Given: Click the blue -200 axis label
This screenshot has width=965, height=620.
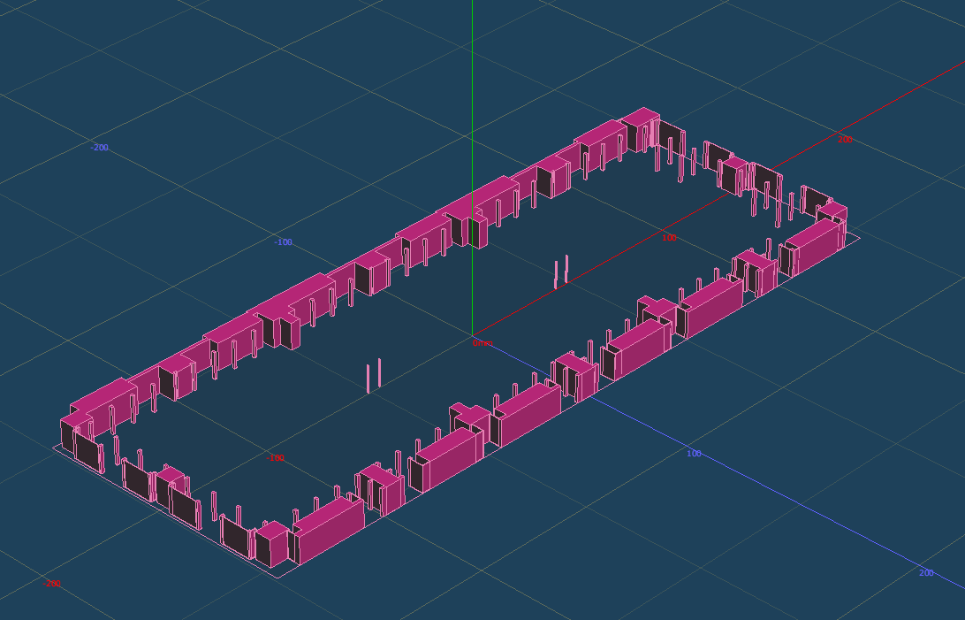Looking at the screenshot, I should pos(99,148).
